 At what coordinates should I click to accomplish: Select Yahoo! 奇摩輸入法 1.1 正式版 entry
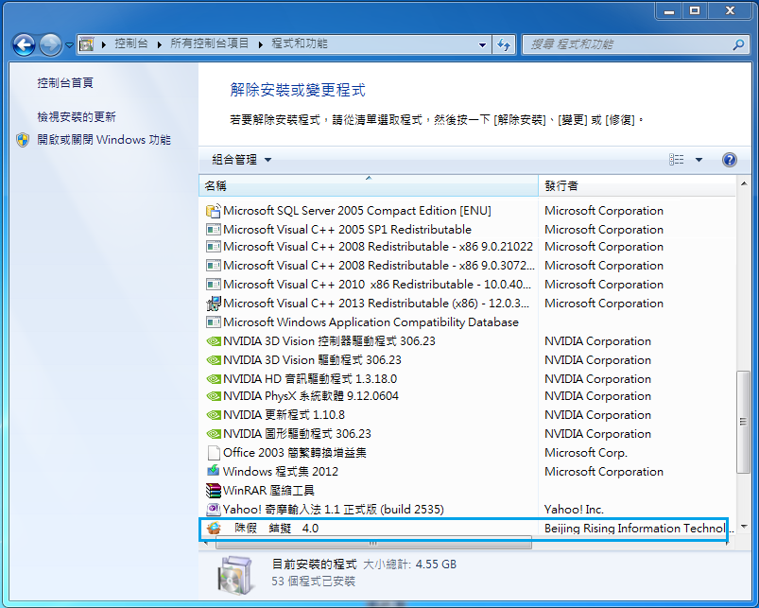pyautogui.click(x=334, y=510)
